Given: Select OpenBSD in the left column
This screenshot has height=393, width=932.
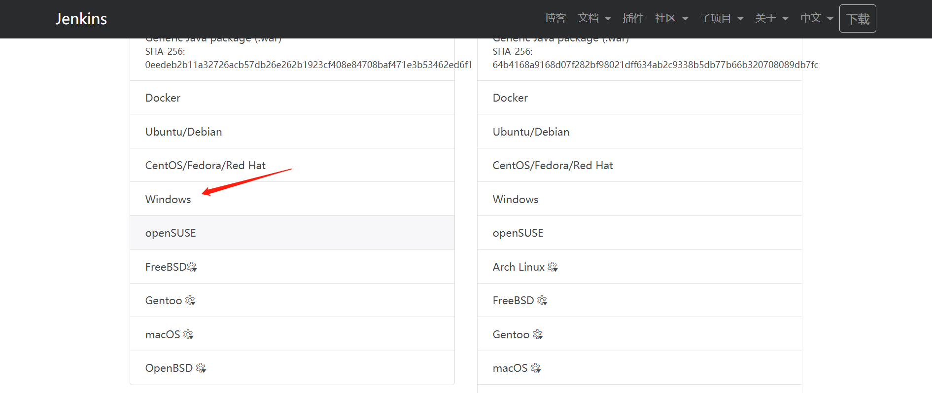Looking at the screenshot, I should [x=292, y=368].
